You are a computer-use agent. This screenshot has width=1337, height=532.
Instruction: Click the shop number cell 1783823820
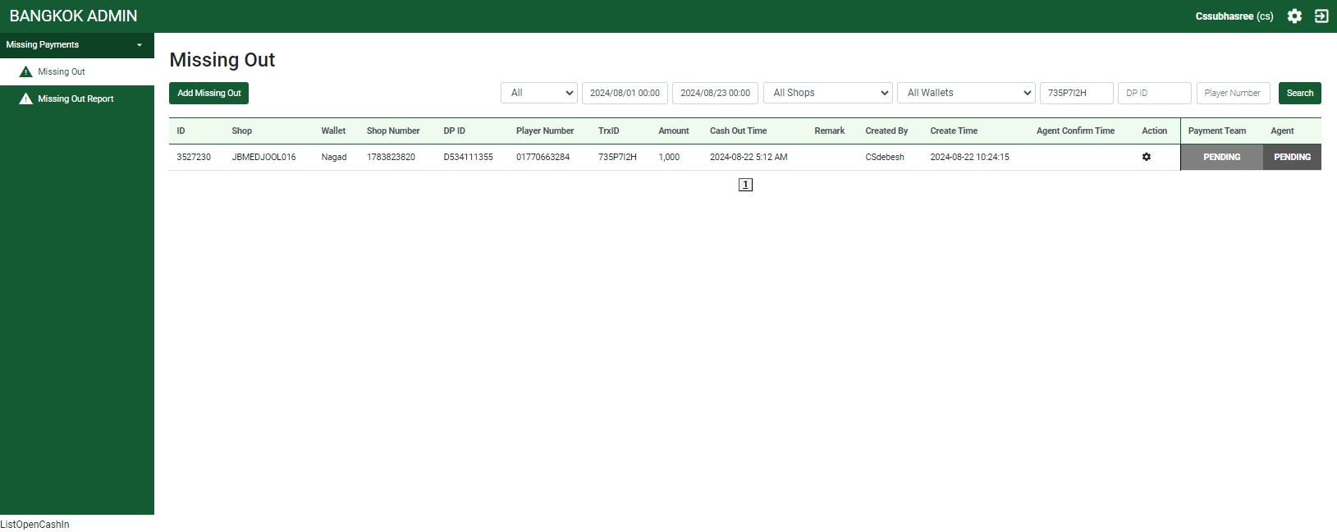point(391,157)
